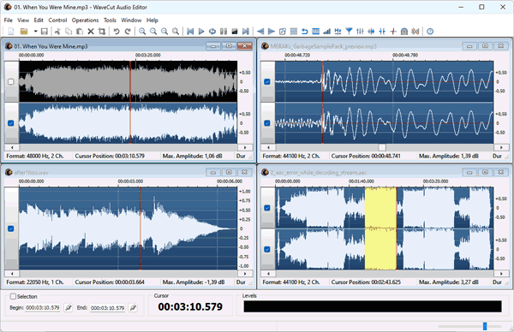Click right scroll arrow in When You Were Mine
Screen dimensions: 514x332
pos(245,147)
